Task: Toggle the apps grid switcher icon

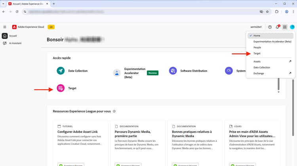Action: point(285,27)
